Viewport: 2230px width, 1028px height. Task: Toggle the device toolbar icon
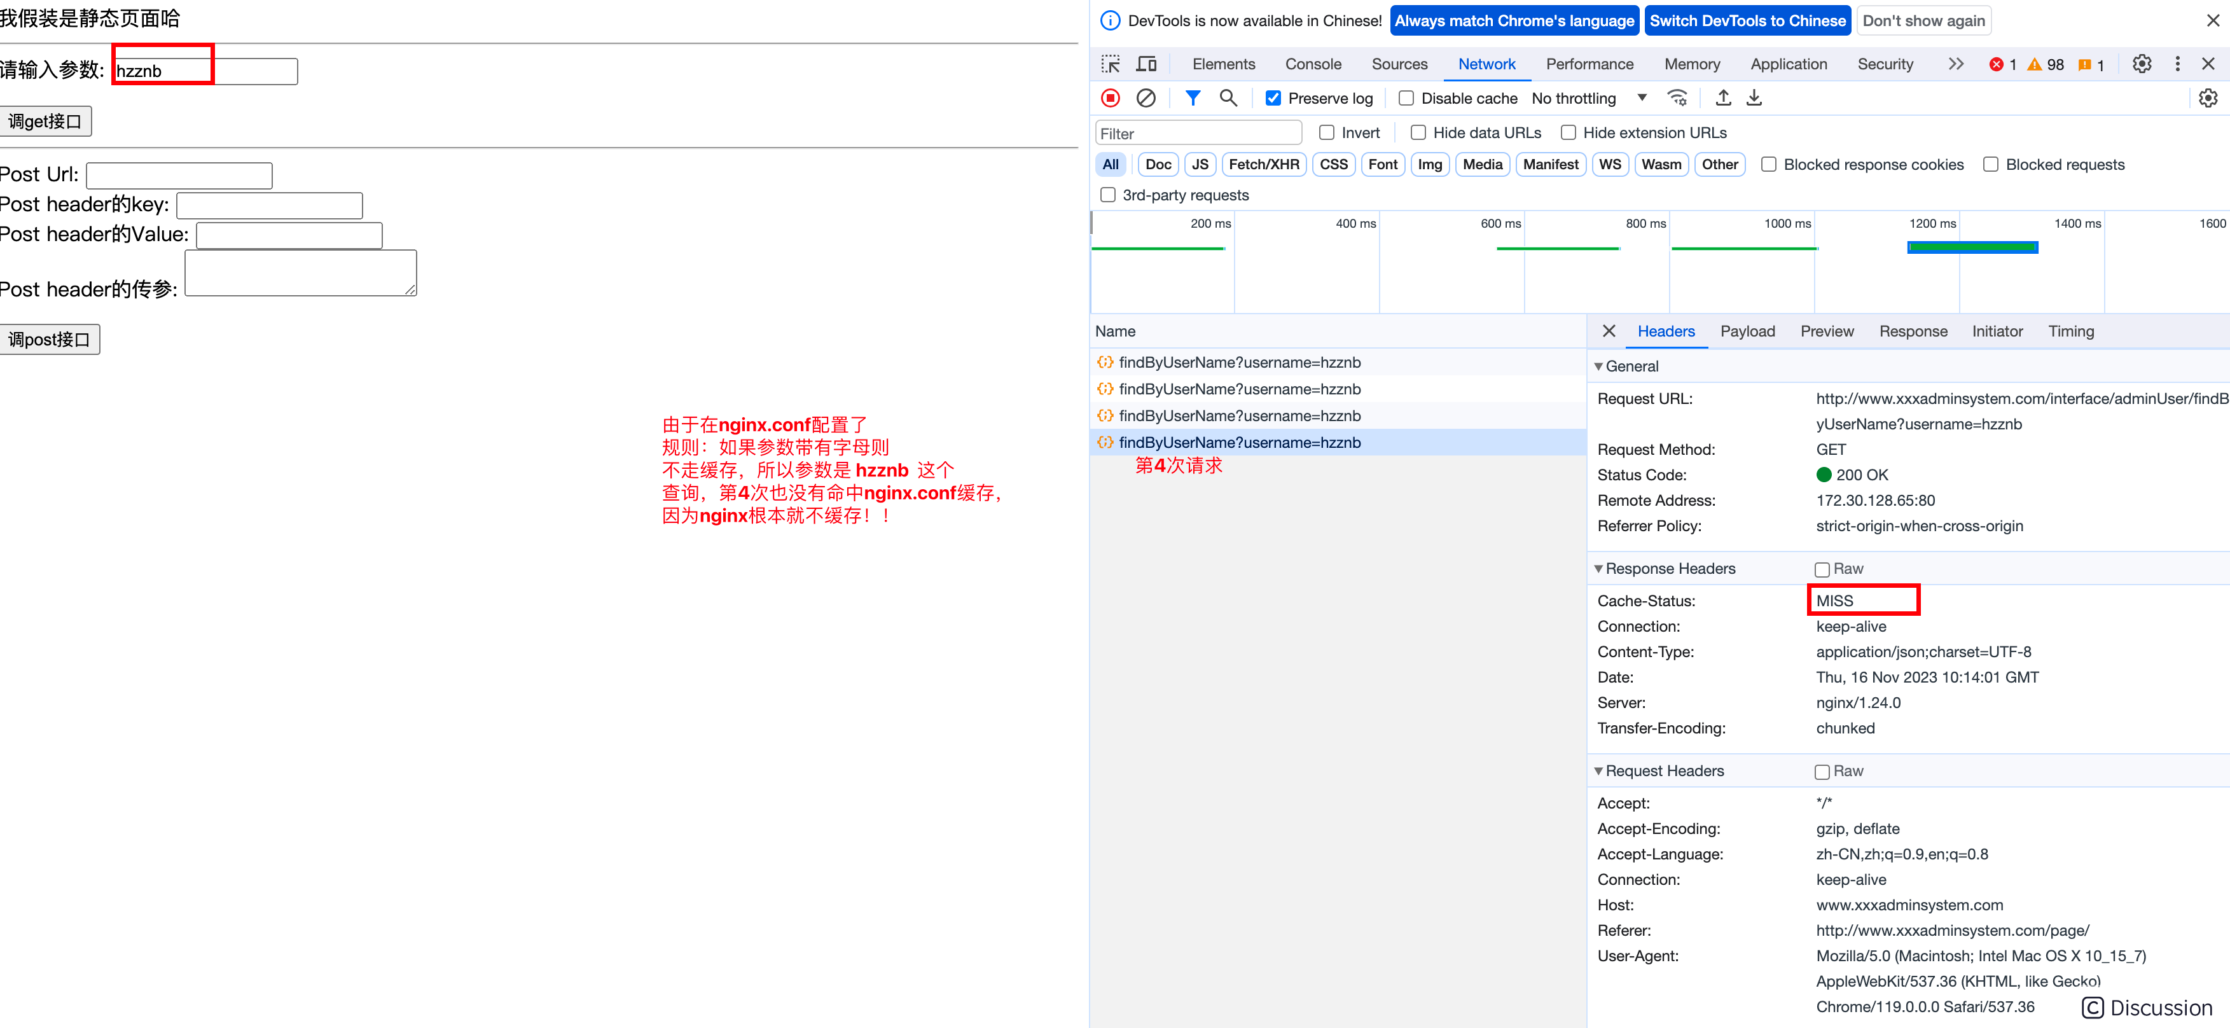(1146, 64)
